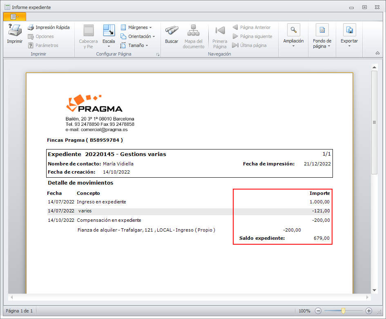Click the 'Fianza de alquiler - Trafalgar' line
The width and height of the screenshot is (386, 319).
[146, 230]
